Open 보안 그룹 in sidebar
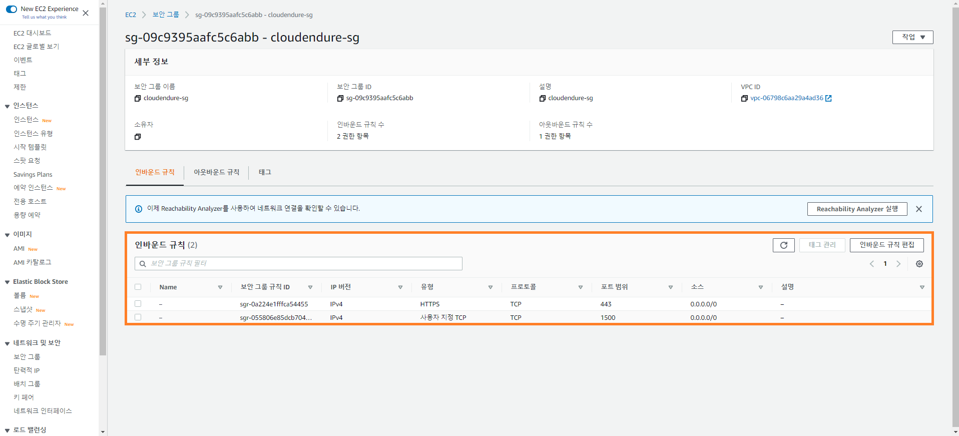 pyautogui.click(x=27, y=357)
